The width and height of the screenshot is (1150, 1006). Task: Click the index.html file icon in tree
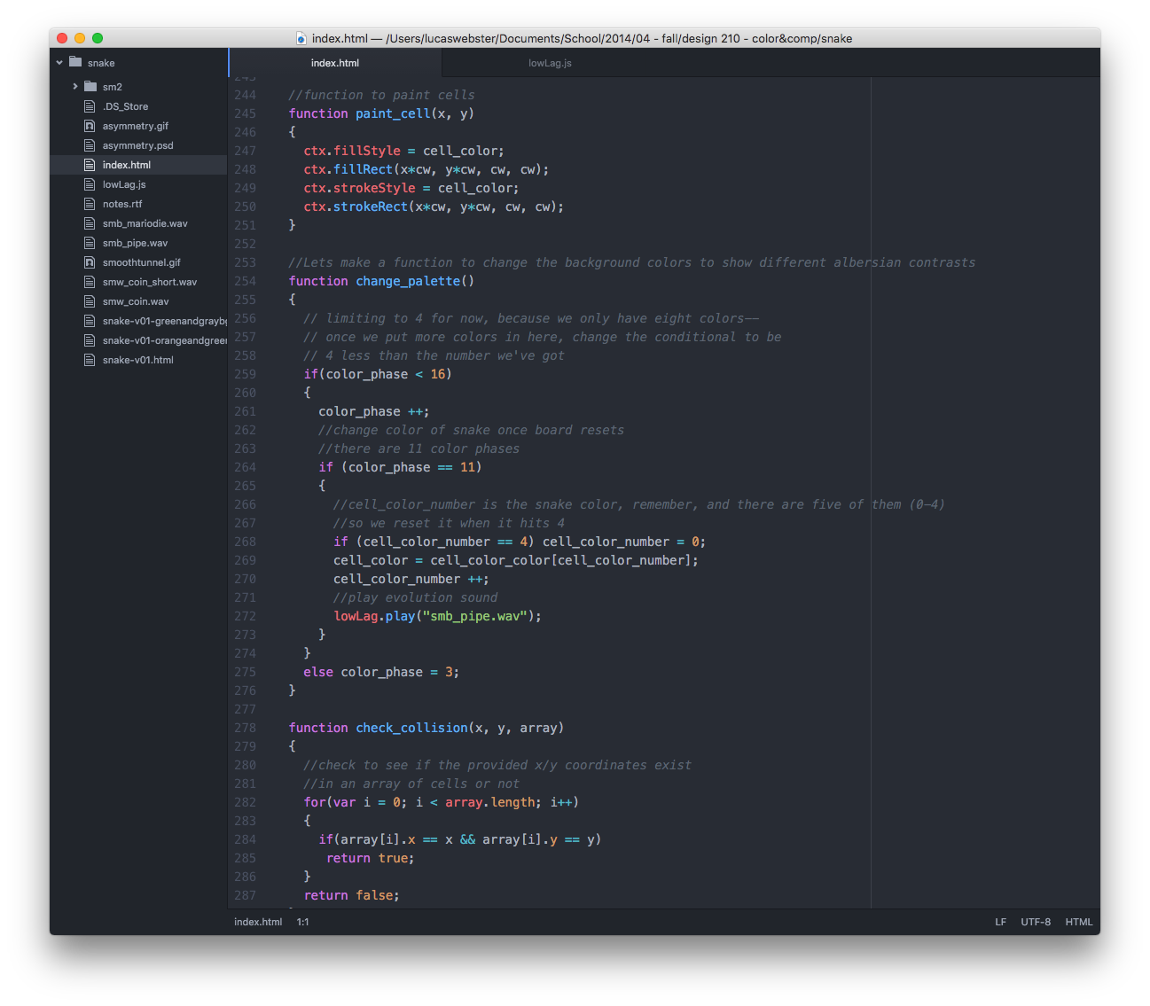click(x=90, y=165)
